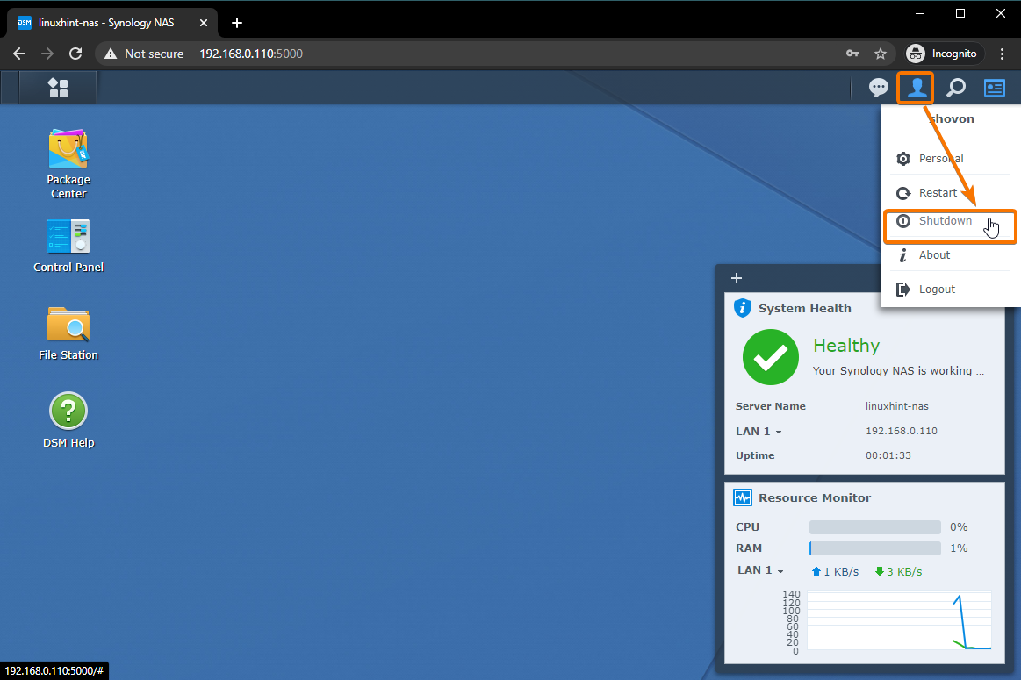Expand the LAN 1 dropdown in System Health
The image size is (1021, 680).
point(759,432)
